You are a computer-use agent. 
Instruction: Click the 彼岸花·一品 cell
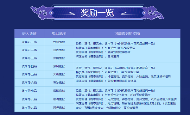click(x=29, y=42)
